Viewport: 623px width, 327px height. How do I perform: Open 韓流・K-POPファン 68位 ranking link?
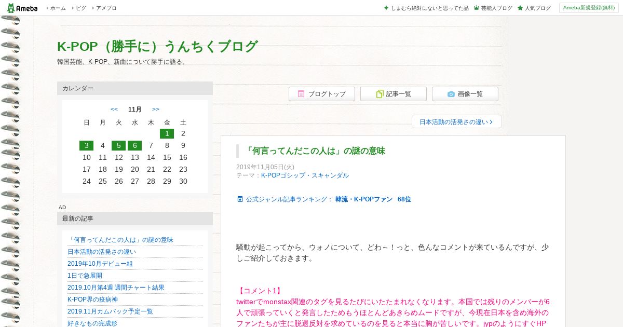tap(373, 199)
